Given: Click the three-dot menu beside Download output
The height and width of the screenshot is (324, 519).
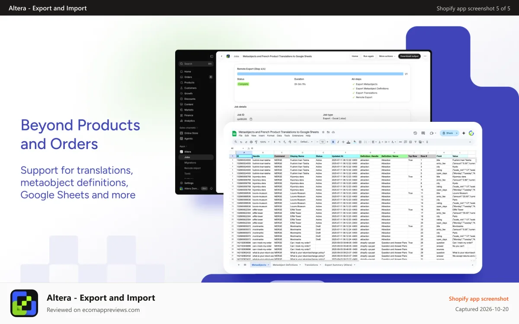Looking at the screenshot, I should tap(425, 56).
